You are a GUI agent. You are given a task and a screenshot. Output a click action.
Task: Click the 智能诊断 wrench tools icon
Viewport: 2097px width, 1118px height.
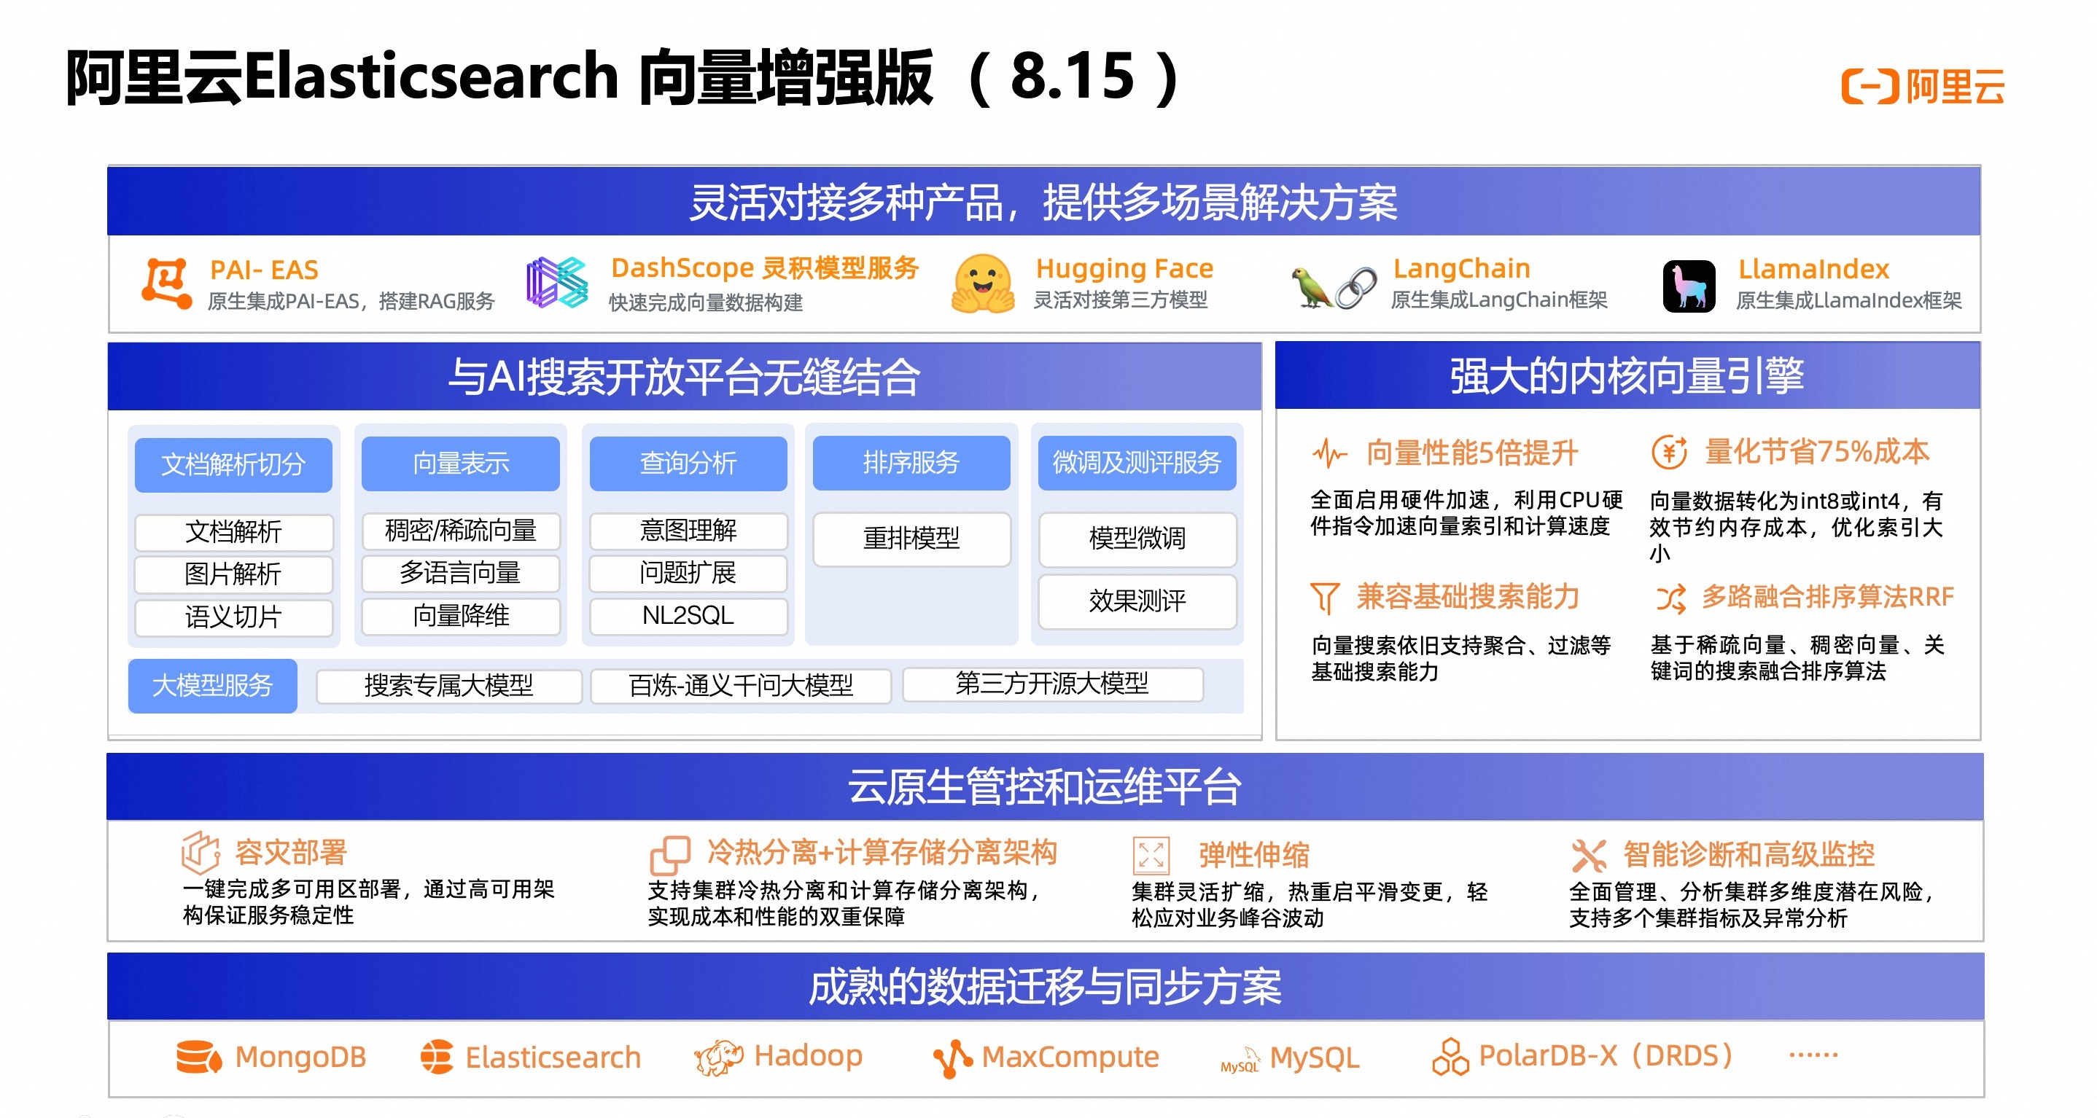click(1587, 855)
